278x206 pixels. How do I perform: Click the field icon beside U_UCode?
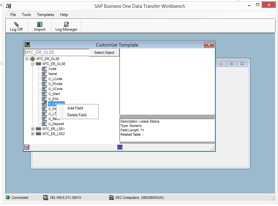pos(44,89)
